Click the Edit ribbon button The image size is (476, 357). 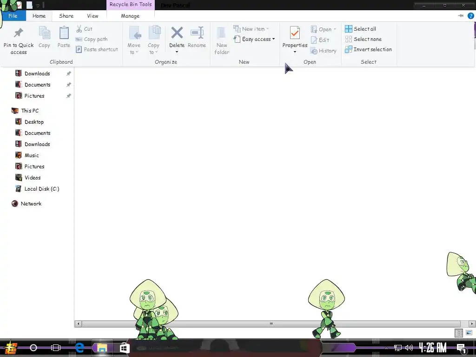[x=320, y=40]
